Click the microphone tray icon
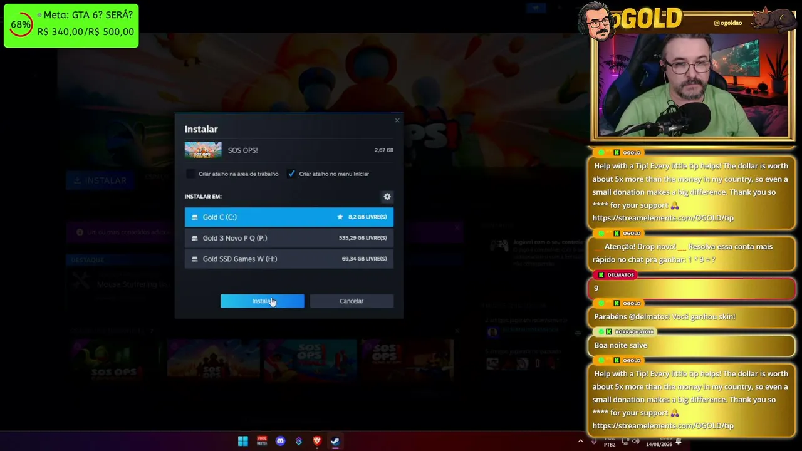The width and height of the screenshot is (802, 451). (x=593, y=441)
